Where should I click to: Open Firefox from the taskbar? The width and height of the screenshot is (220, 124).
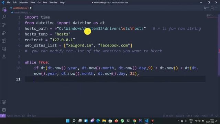(116, 121)
